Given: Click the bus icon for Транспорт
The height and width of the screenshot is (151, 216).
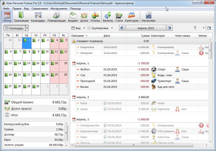Looking at the screenshot, I should point(154,81).
